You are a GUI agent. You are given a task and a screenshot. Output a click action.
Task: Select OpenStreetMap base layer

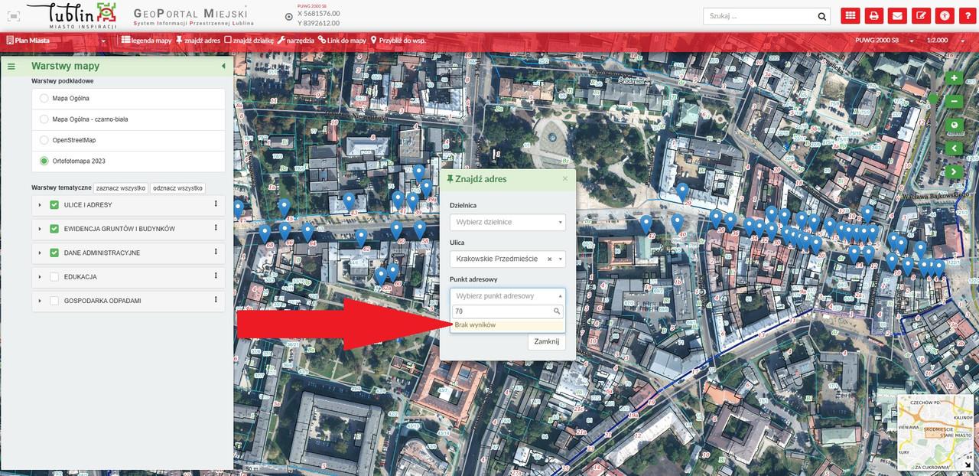pos(44,140)
